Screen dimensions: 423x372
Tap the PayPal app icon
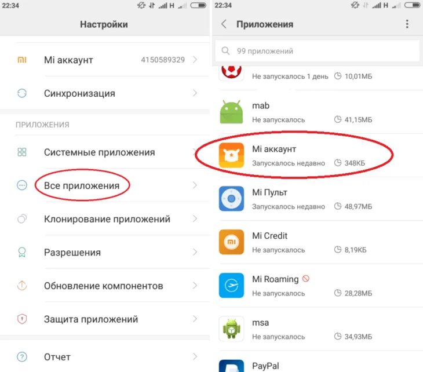231,366
